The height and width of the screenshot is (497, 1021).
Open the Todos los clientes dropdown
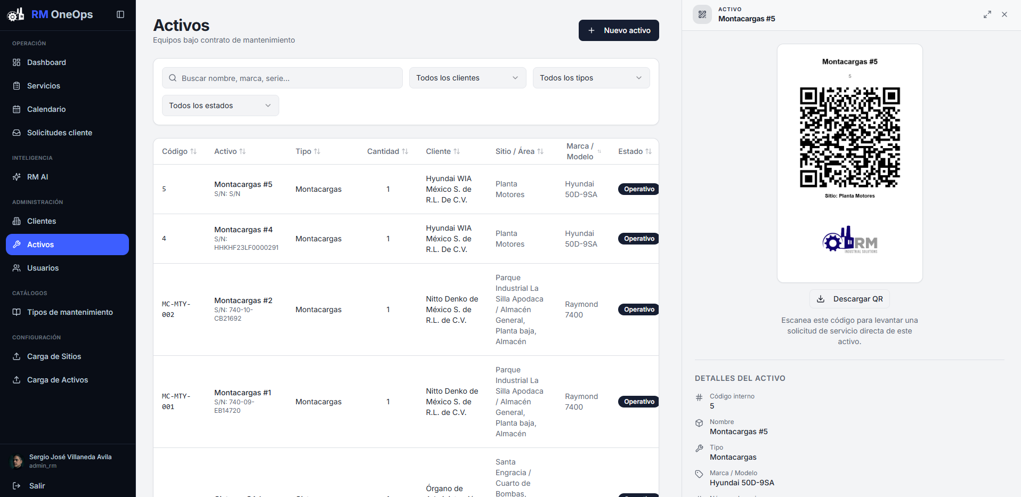coord(468,78)
